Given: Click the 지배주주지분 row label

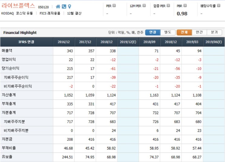Looking at the screenshot, I should tap(14, 122).
